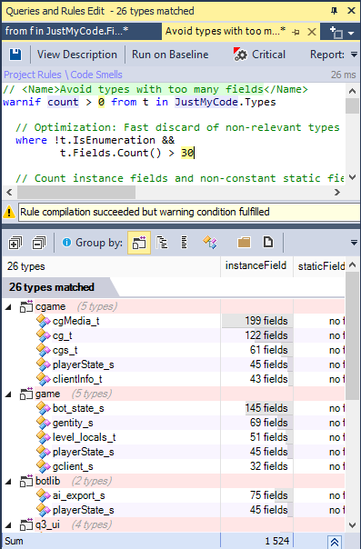Select the game assembly icon
This screenshot has width=361, height=549.
coord(26,394)
